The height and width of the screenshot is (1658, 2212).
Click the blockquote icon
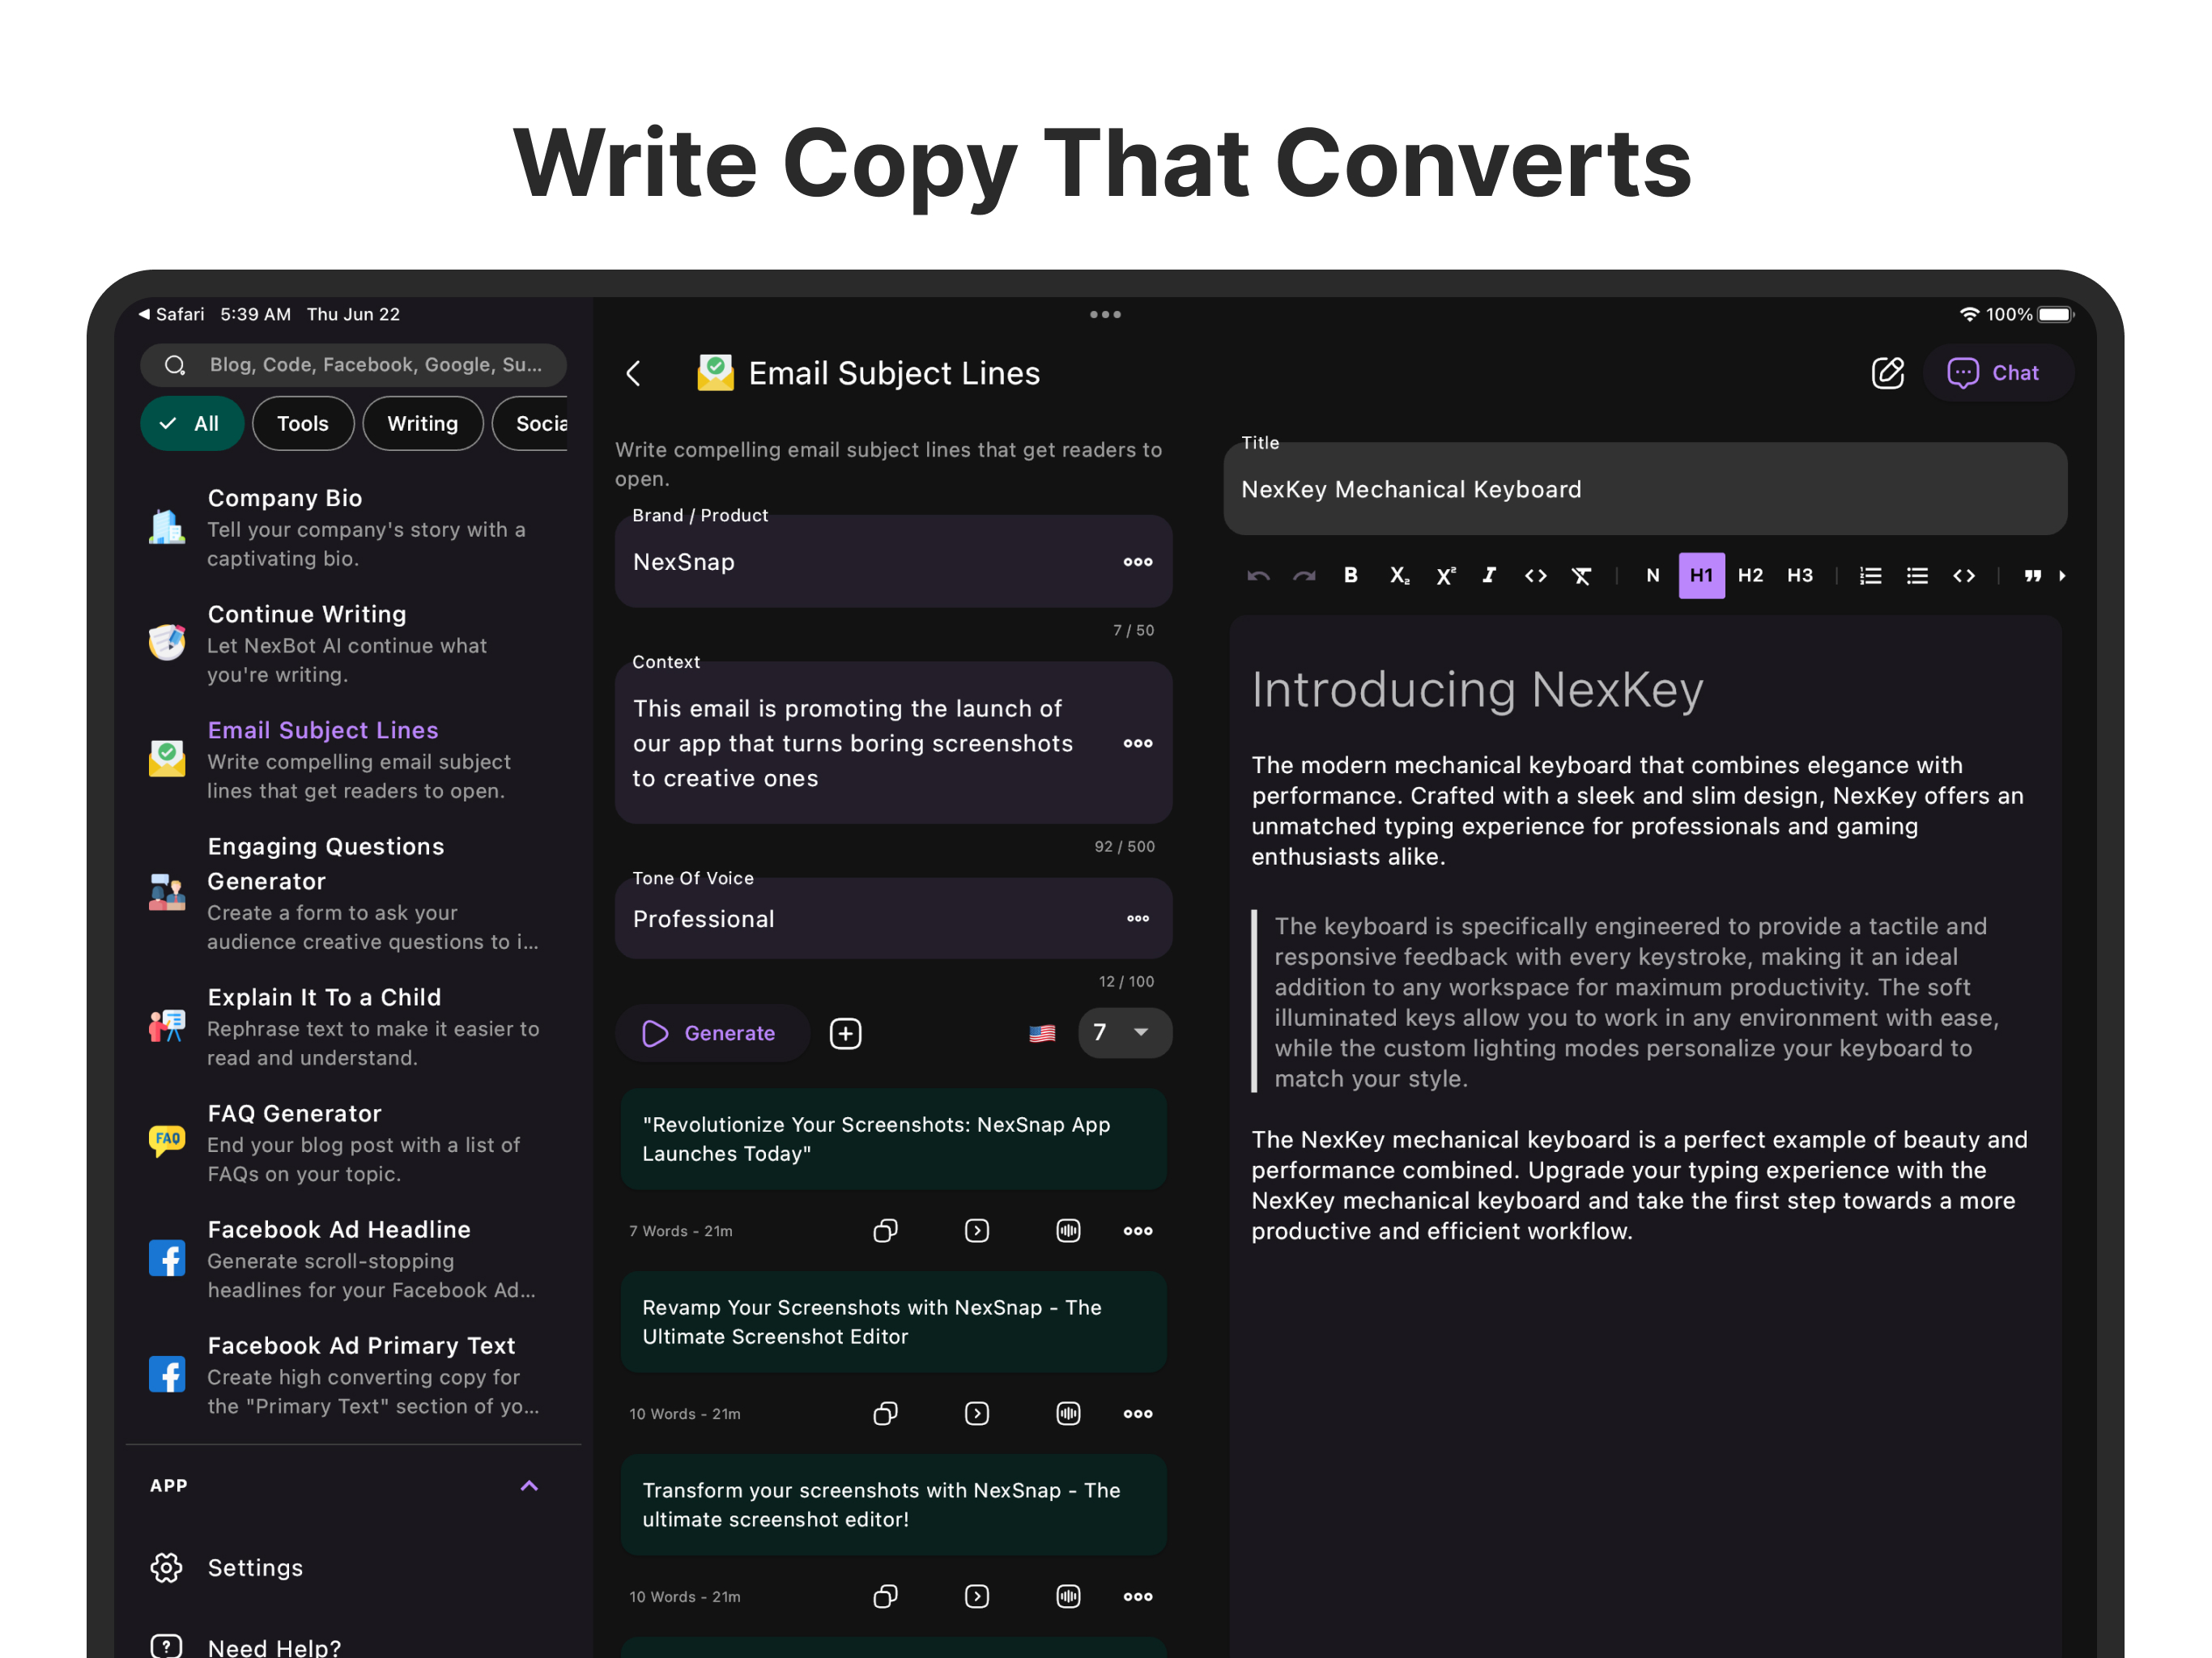coord(2032,576)
